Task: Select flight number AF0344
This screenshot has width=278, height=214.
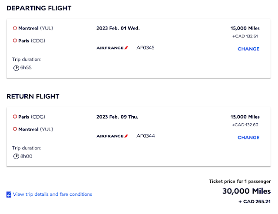Action: pyautogui.click(x=146, y=136)
